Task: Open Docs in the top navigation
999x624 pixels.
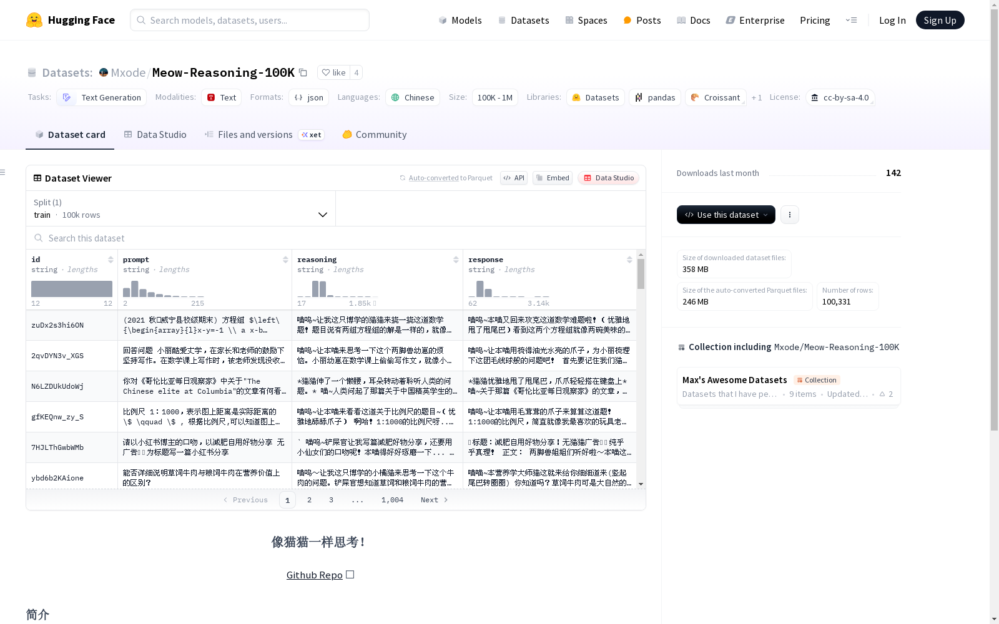Action: 693,20
